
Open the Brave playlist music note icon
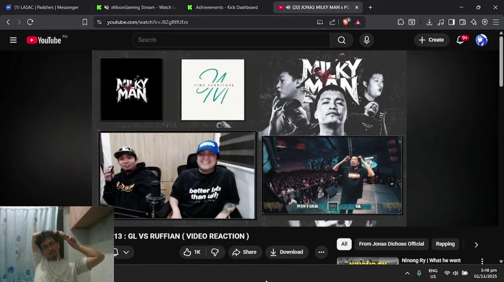click(440, 22)
